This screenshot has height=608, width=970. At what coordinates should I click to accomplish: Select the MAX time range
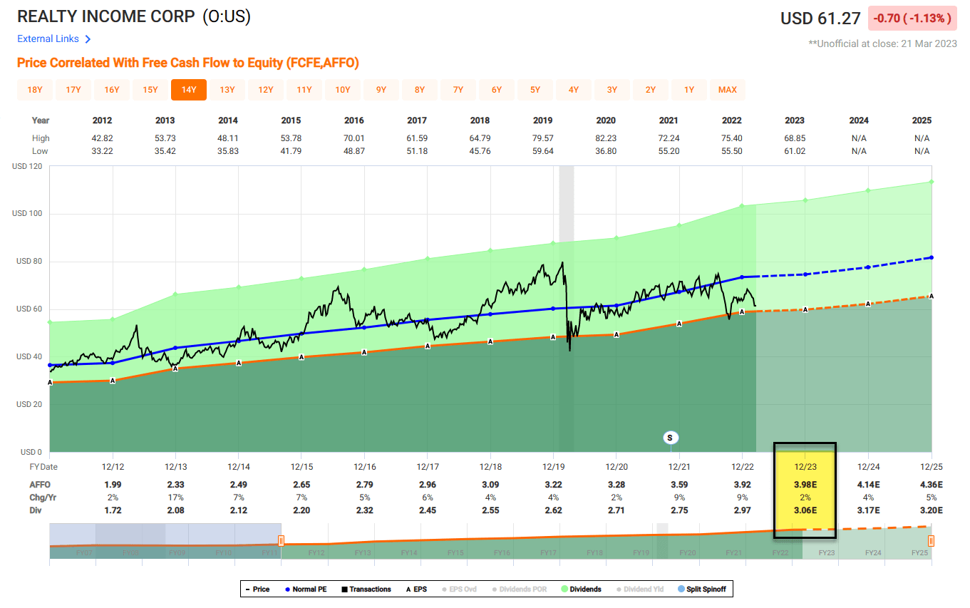click(x=728, y=90)
